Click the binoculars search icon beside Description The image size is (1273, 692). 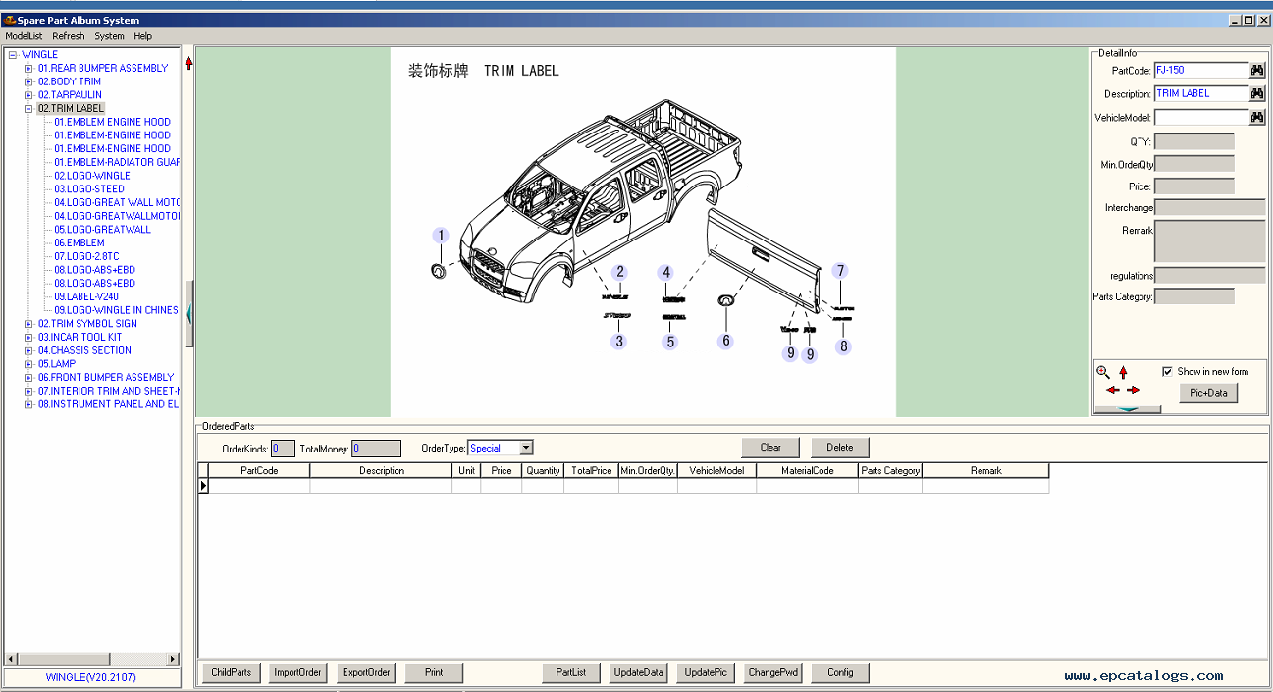click(x=1256, y=93)
